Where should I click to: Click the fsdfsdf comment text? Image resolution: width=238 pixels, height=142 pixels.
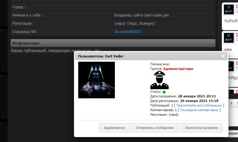(231, 21)
